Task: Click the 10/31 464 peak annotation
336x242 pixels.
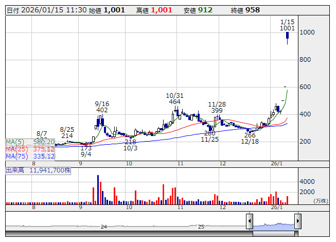Action: tap(175, 99)
